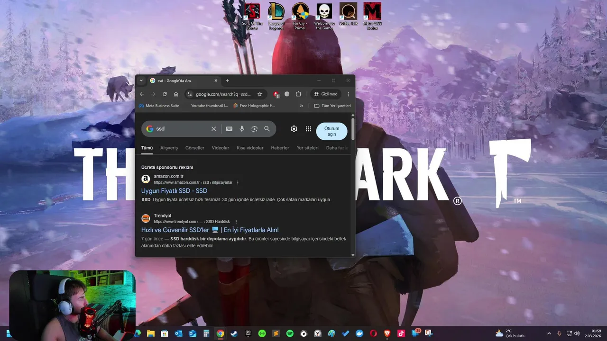Switch to Kısa videolar search tab
Viewport: 607px width, 341px height.
(250, 148)
